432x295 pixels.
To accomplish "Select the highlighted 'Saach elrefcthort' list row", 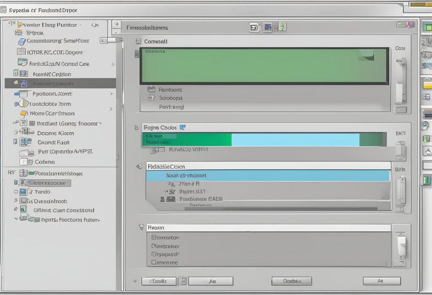I will 268,176.
